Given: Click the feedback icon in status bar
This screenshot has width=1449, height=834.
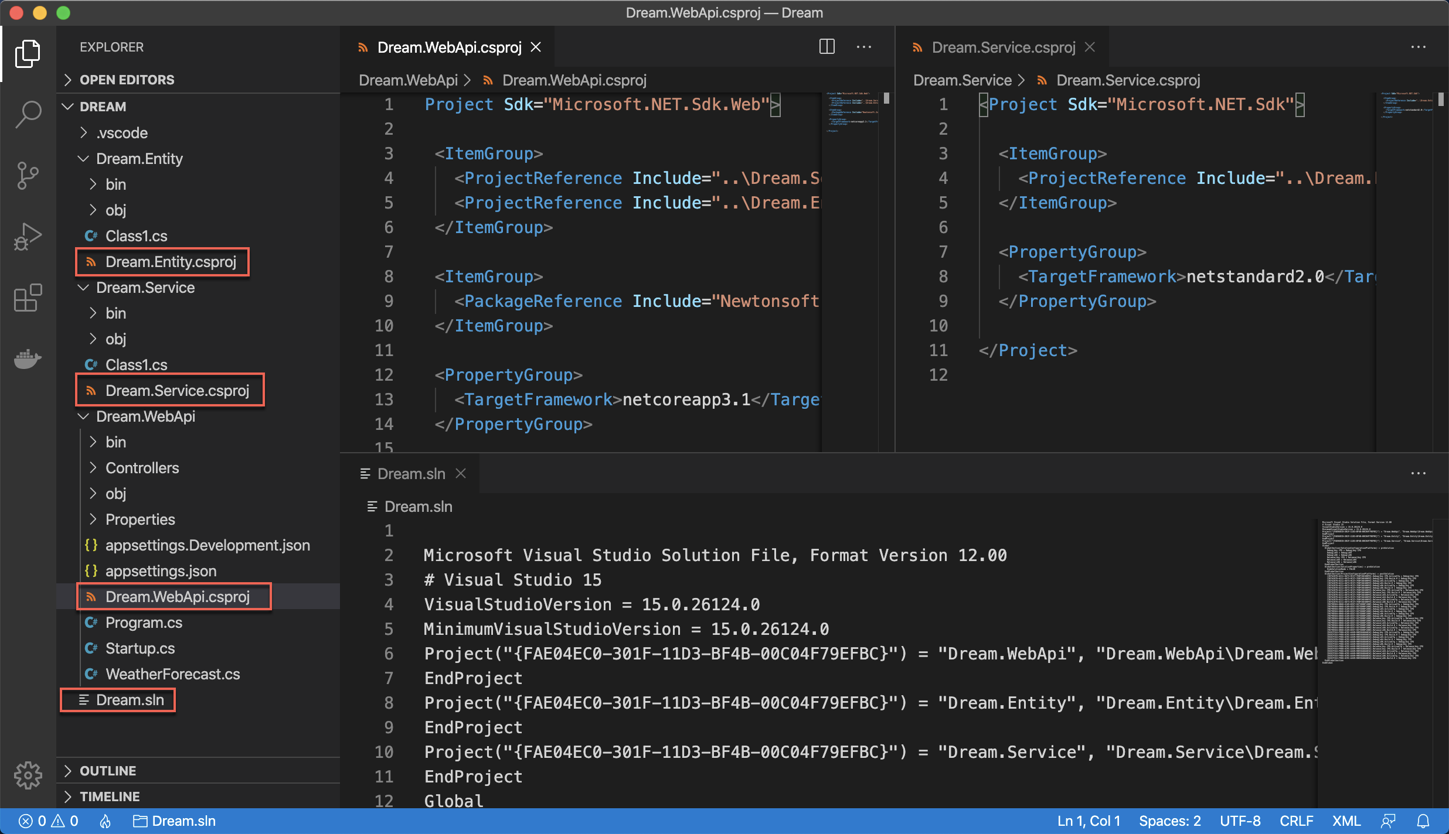Looking at the screenshot, I should 1388,821.
